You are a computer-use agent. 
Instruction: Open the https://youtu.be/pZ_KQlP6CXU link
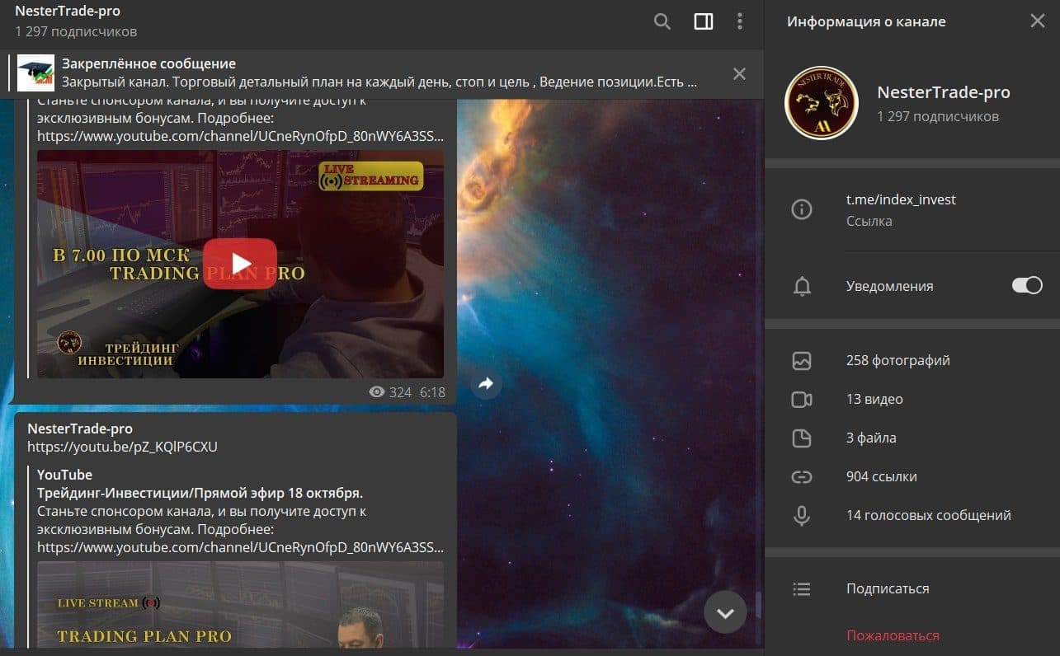point(122,447)
